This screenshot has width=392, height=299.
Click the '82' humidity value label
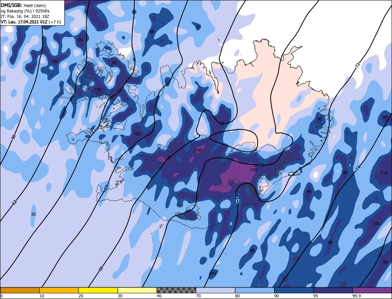(34, 214)
